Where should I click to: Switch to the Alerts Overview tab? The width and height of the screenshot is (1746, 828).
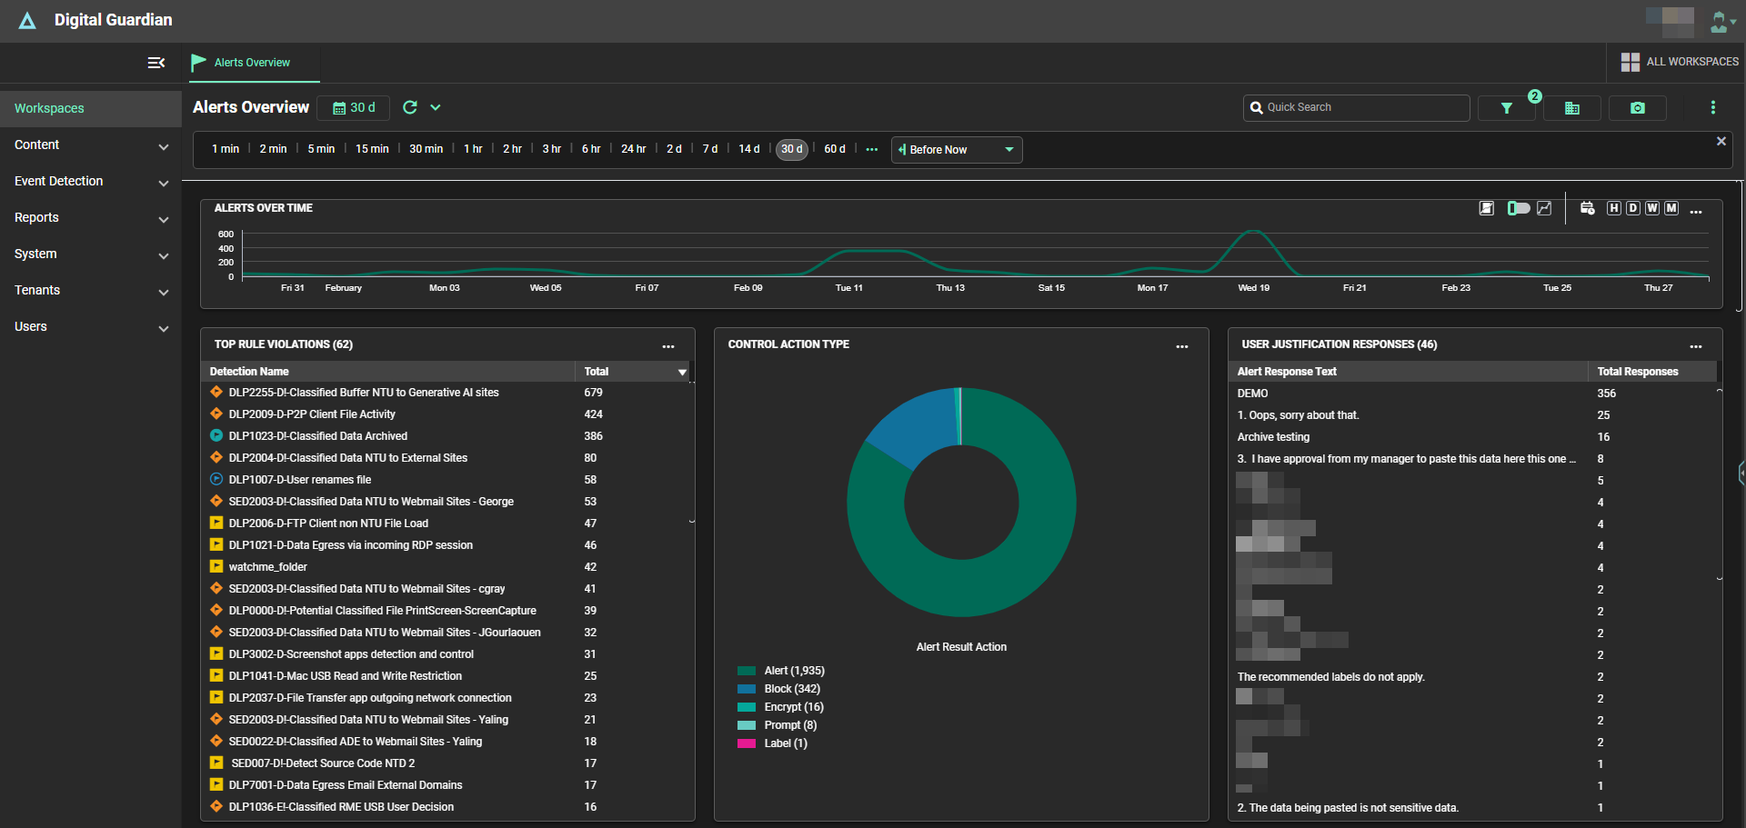(x=252, y=63)
